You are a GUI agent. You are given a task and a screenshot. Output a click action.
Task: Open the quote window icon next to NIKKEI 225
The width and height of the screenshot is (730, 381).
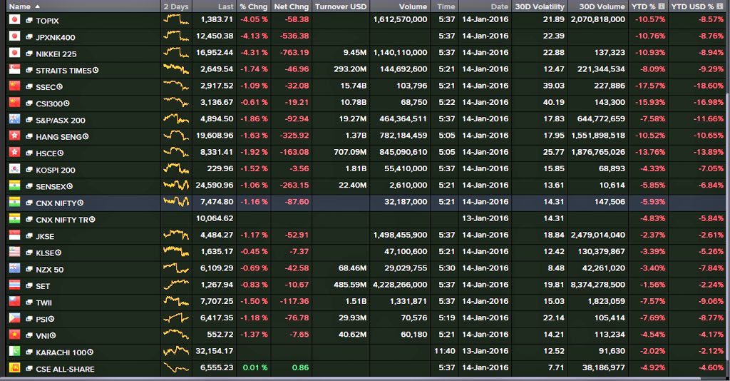(29, 54)
